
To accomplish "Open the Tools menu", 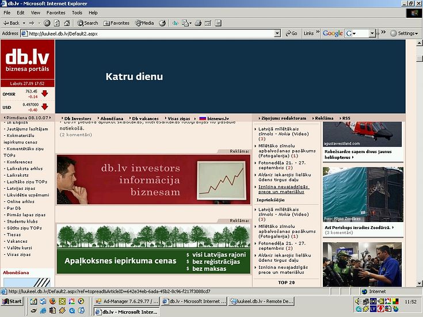I will coord(77,13).
